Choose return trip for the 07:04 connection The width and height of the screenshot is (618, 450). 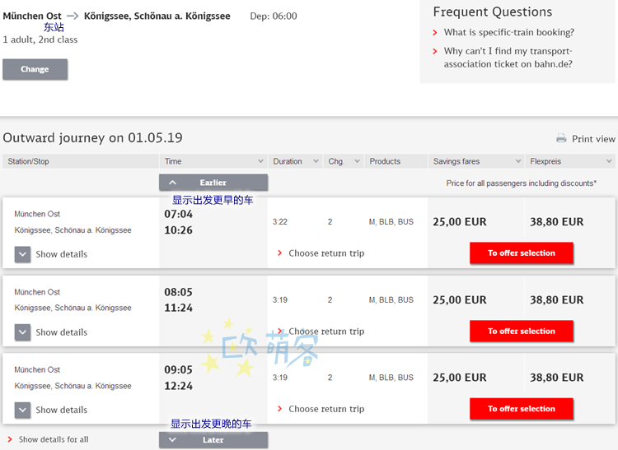point(325,253)
